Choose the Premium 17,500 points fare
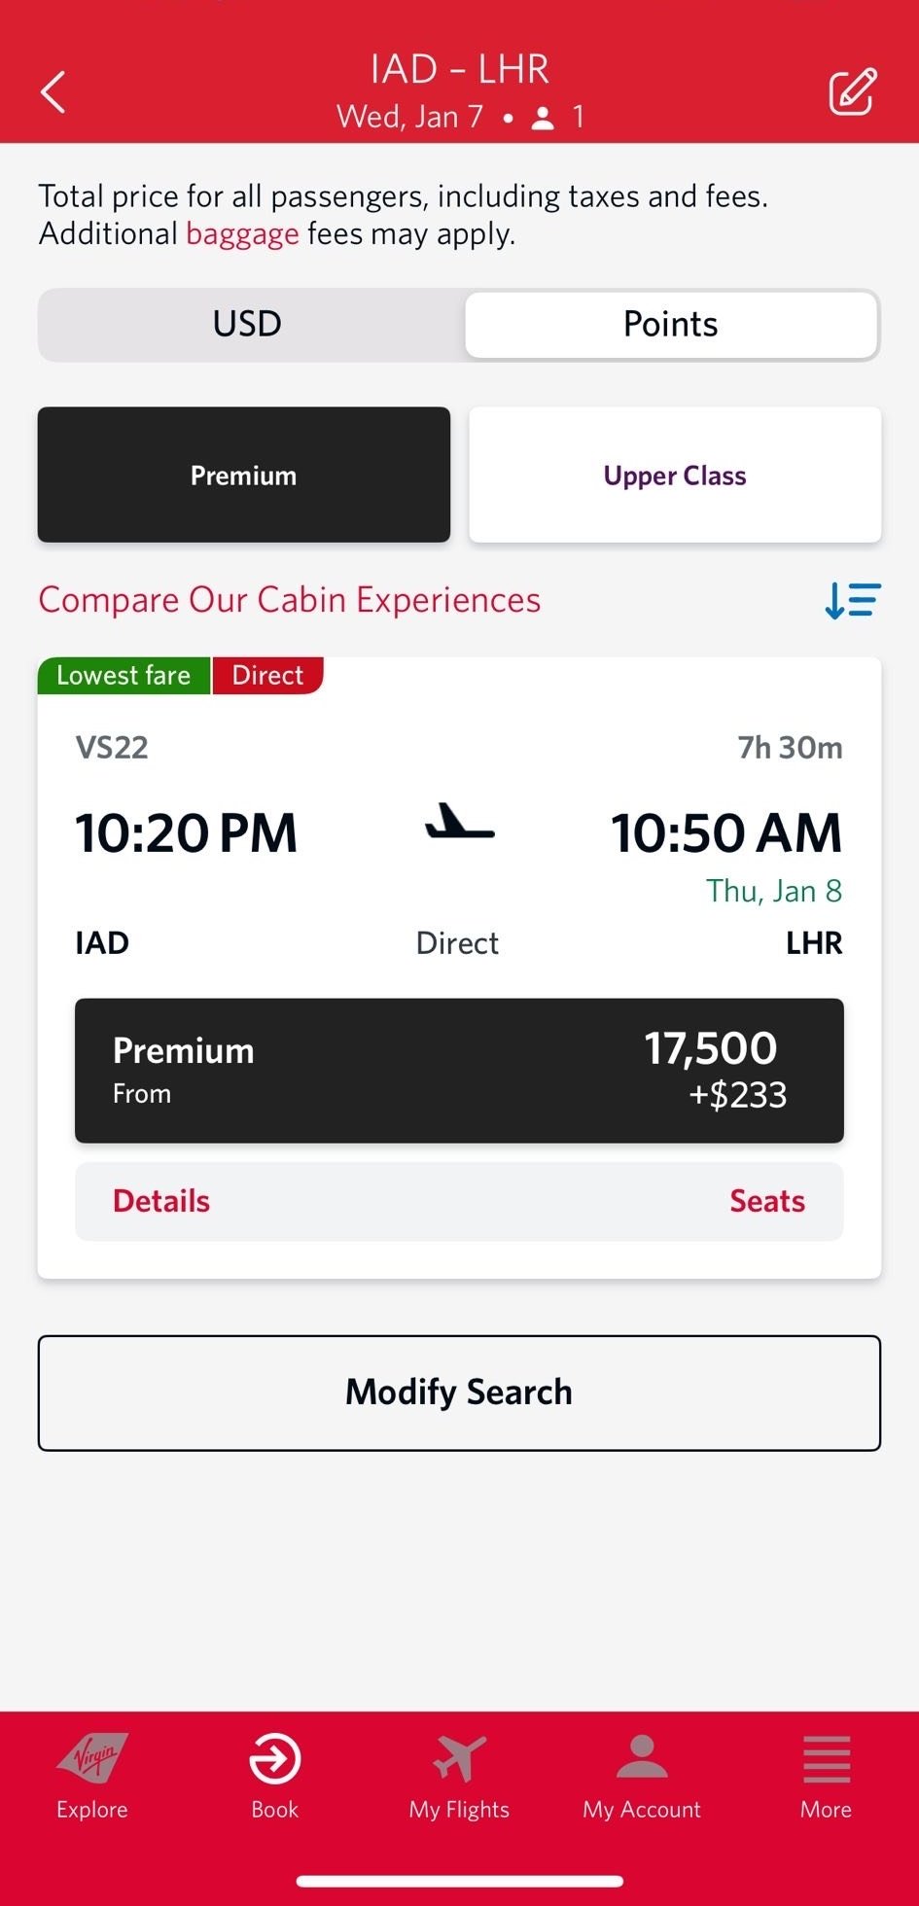 (459, 1070)
